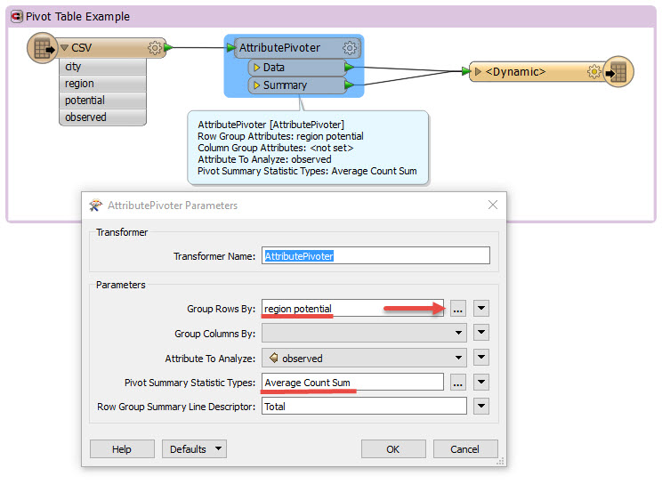This screenshot has width=662, height=484.
Task: Select the city attribute in CSV
Action: tap(102, 67)
